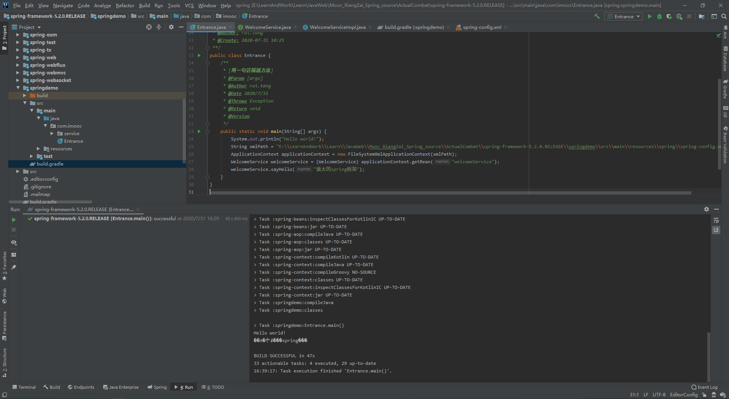Screen dimensions: 729x399
Task: Open the Database tool window tab
Action: (725, 59)
